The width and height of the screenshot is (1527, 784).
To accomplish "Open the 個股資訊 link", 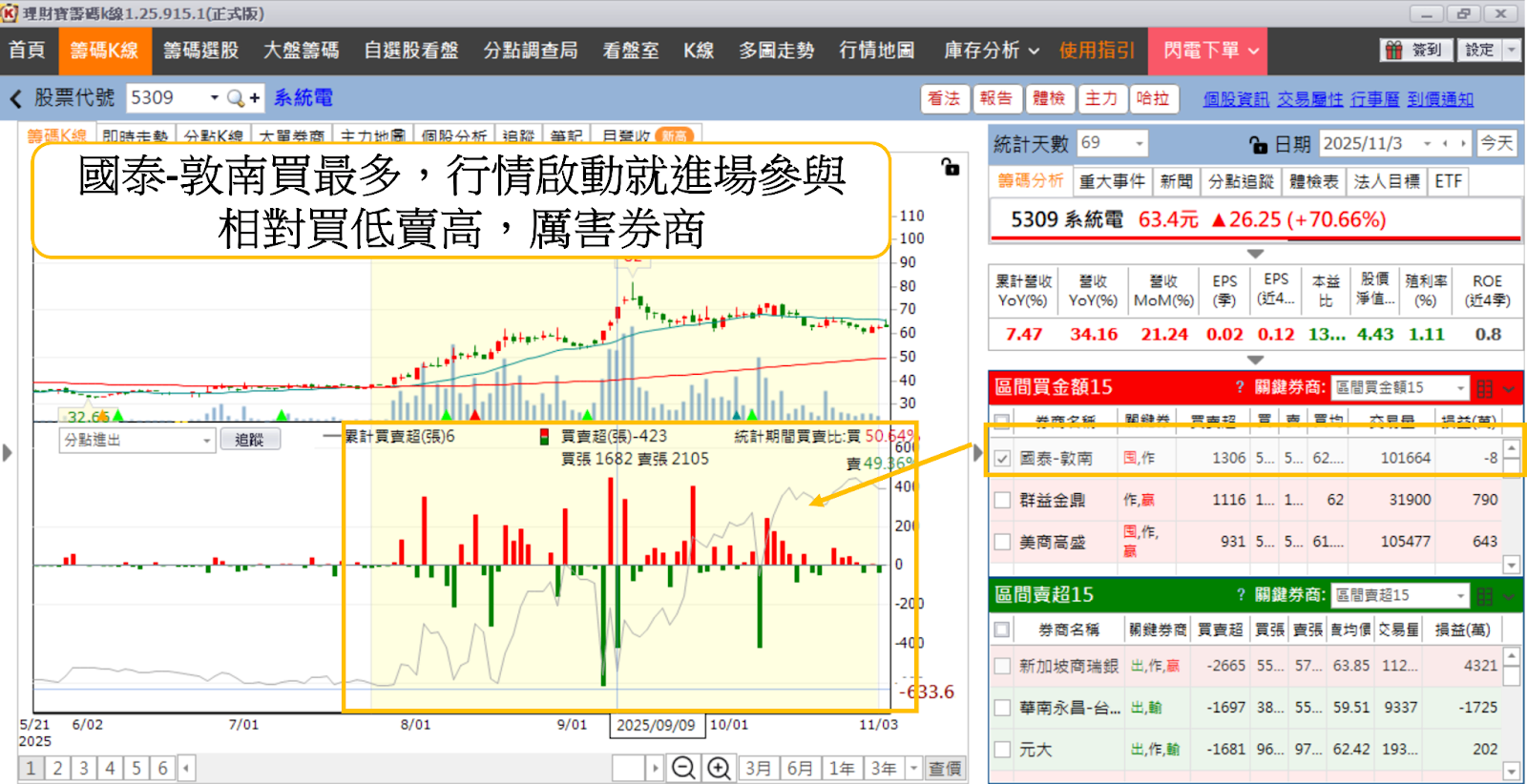I will point(1235,99).
